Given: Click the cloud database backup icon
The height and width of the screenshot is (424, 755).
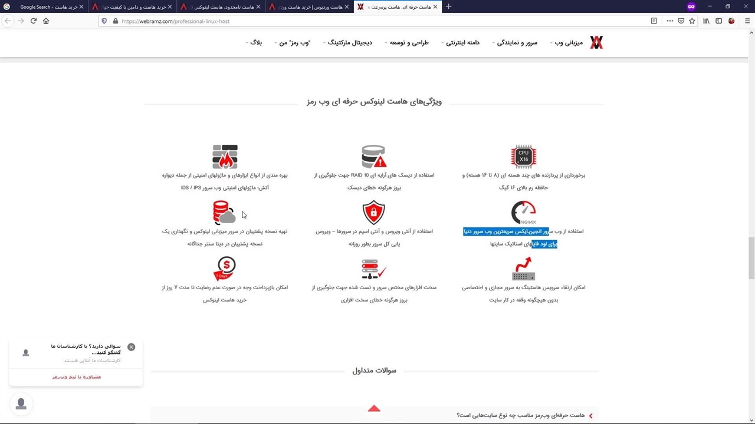Looking at the screenshot, I should point(224,213).
